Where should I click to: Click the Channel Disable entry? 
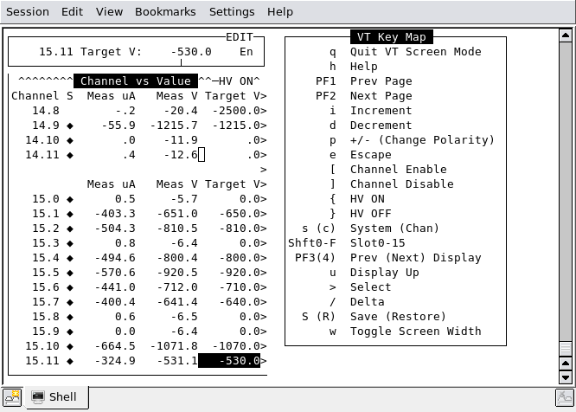tap(402, 184)
